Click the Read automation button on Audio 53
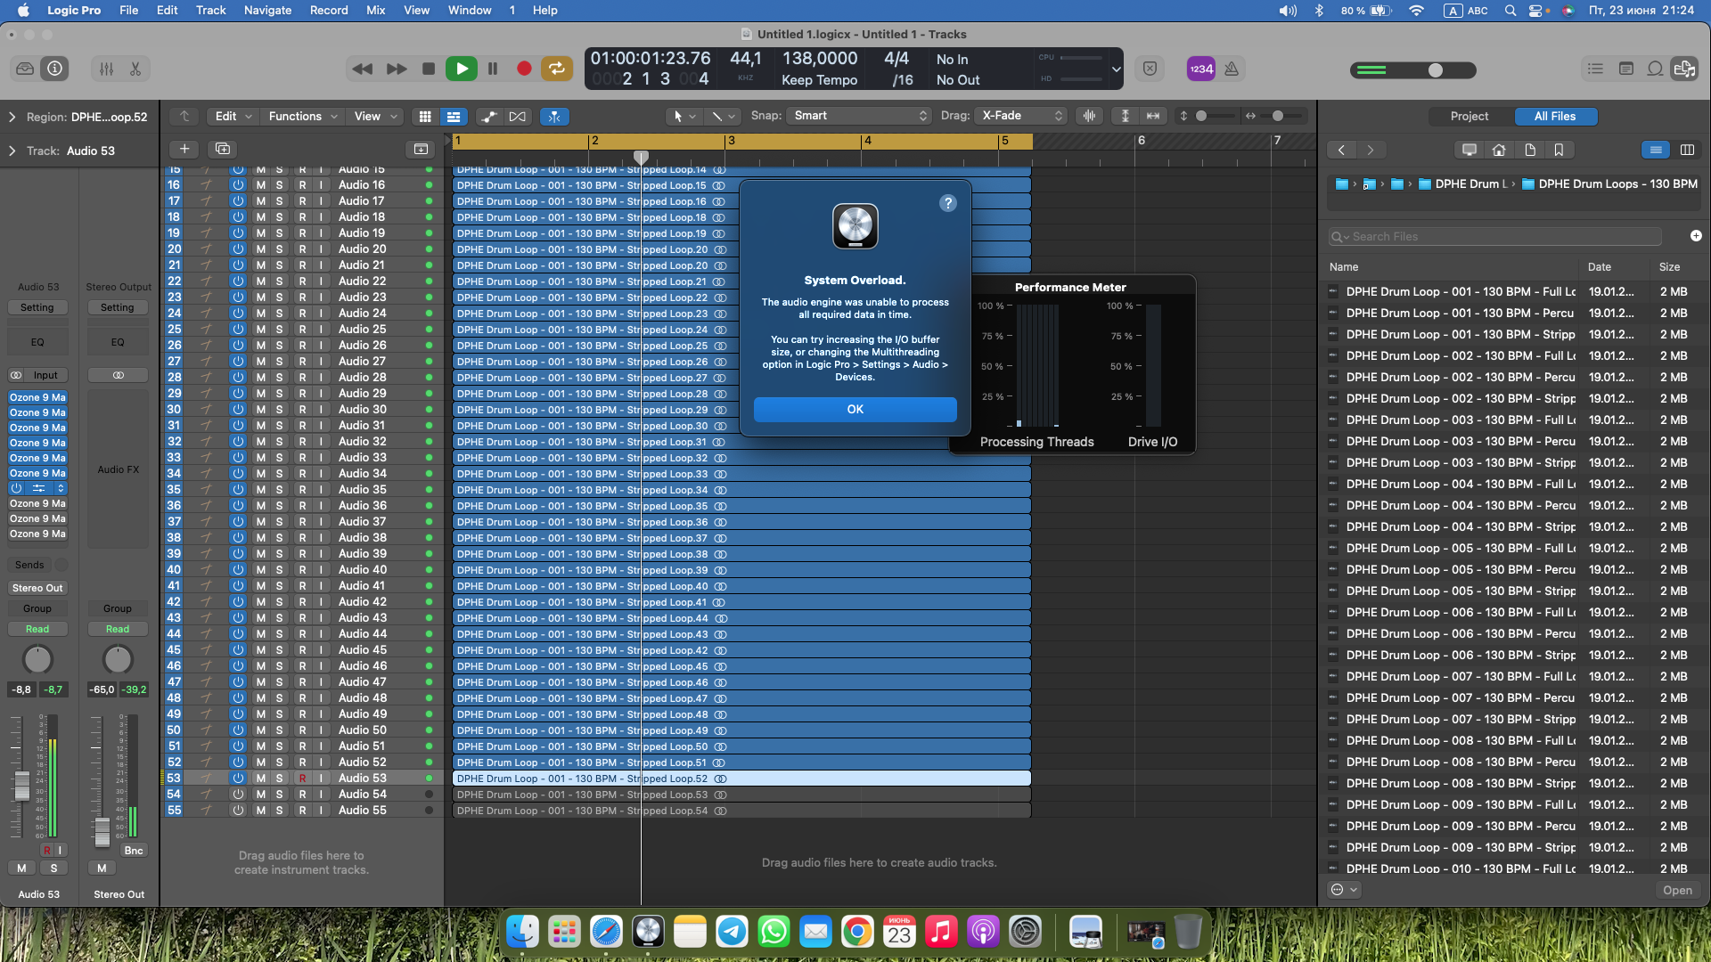This screenshot has height=962, width=1711. [x=37, y=629]
